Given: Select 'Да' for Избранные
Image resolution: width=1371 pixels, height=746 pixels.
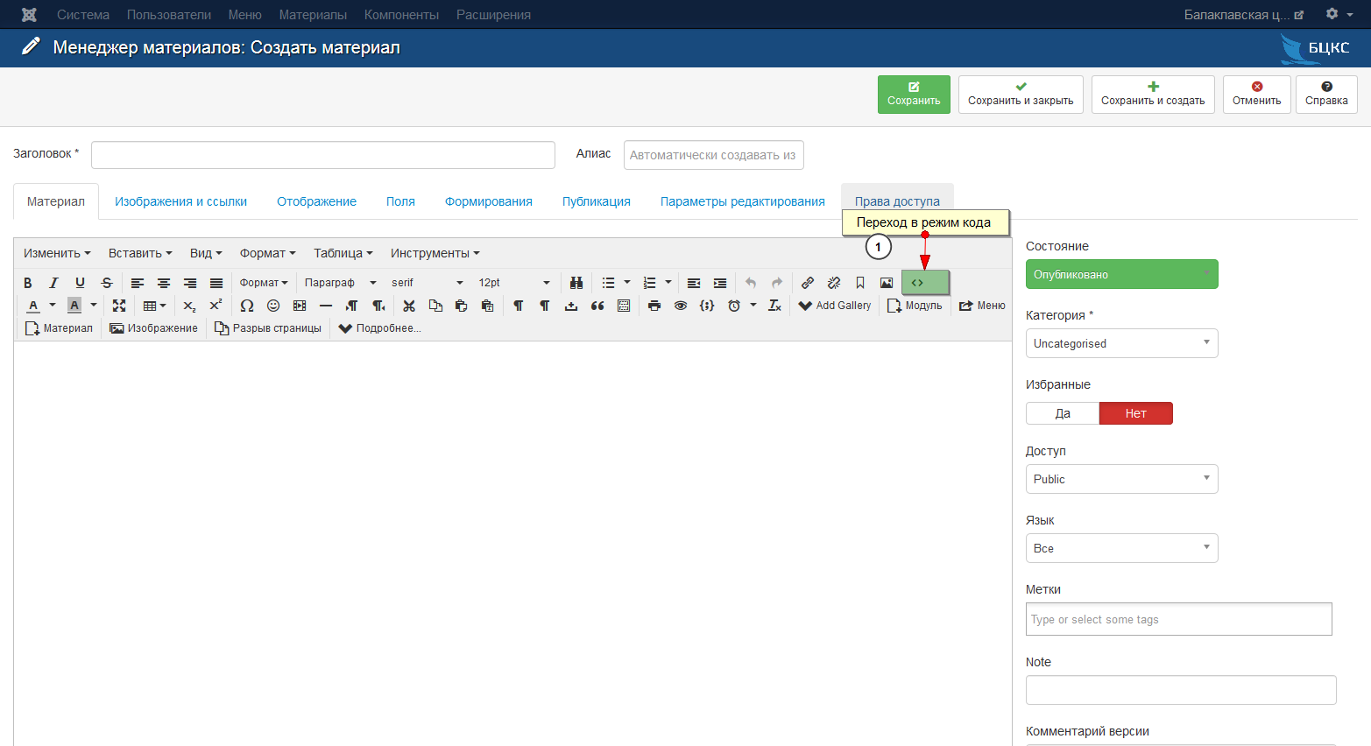Looking at the screenshot, I should pos(1063,413).
